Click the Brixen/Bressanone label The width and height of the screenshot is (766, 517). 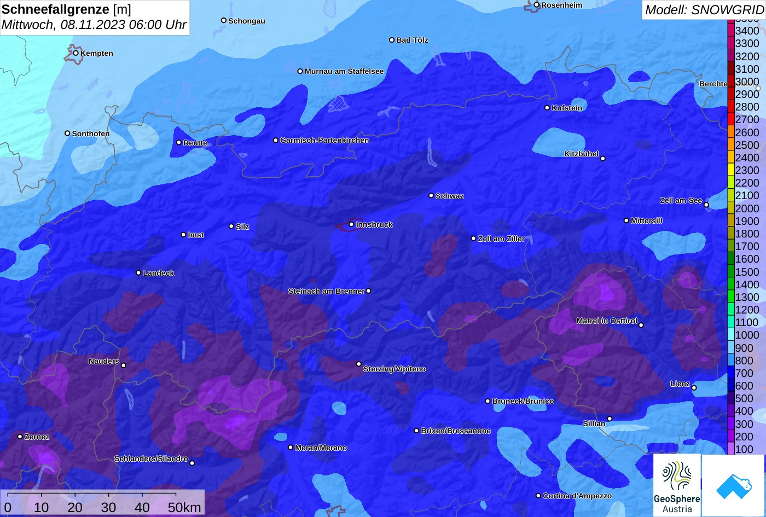tap(456, 431)
